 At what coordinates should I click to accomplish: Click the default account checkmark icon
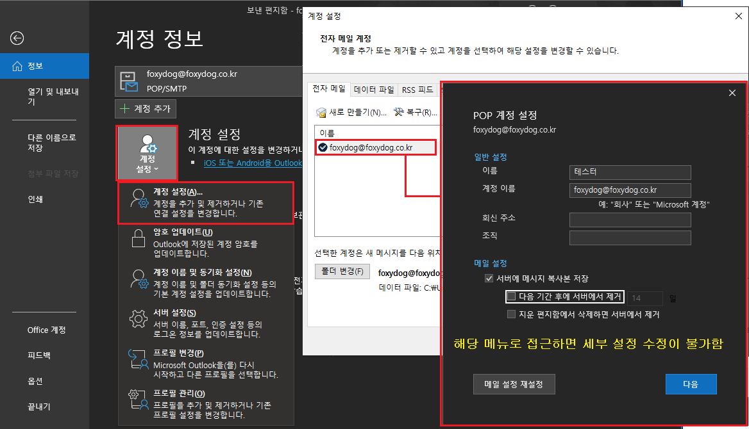point(323,147)
